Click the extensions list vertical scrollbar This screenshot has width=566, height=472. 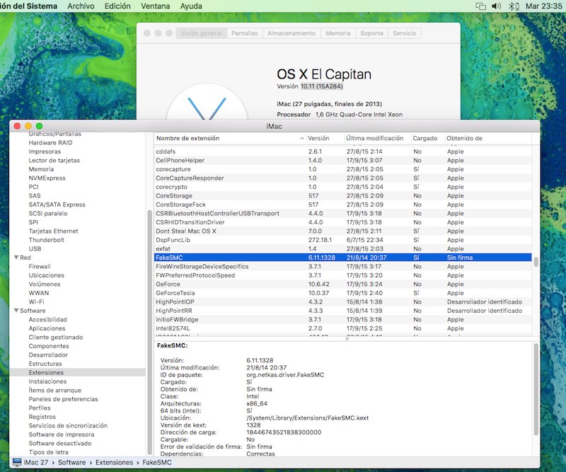pos(536,262)
